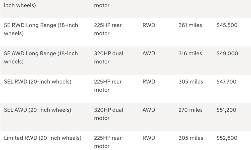Select the RWD drivetrain cell in Limited row
This screenshot has width=251, height=150.
[x=149, y=138]
